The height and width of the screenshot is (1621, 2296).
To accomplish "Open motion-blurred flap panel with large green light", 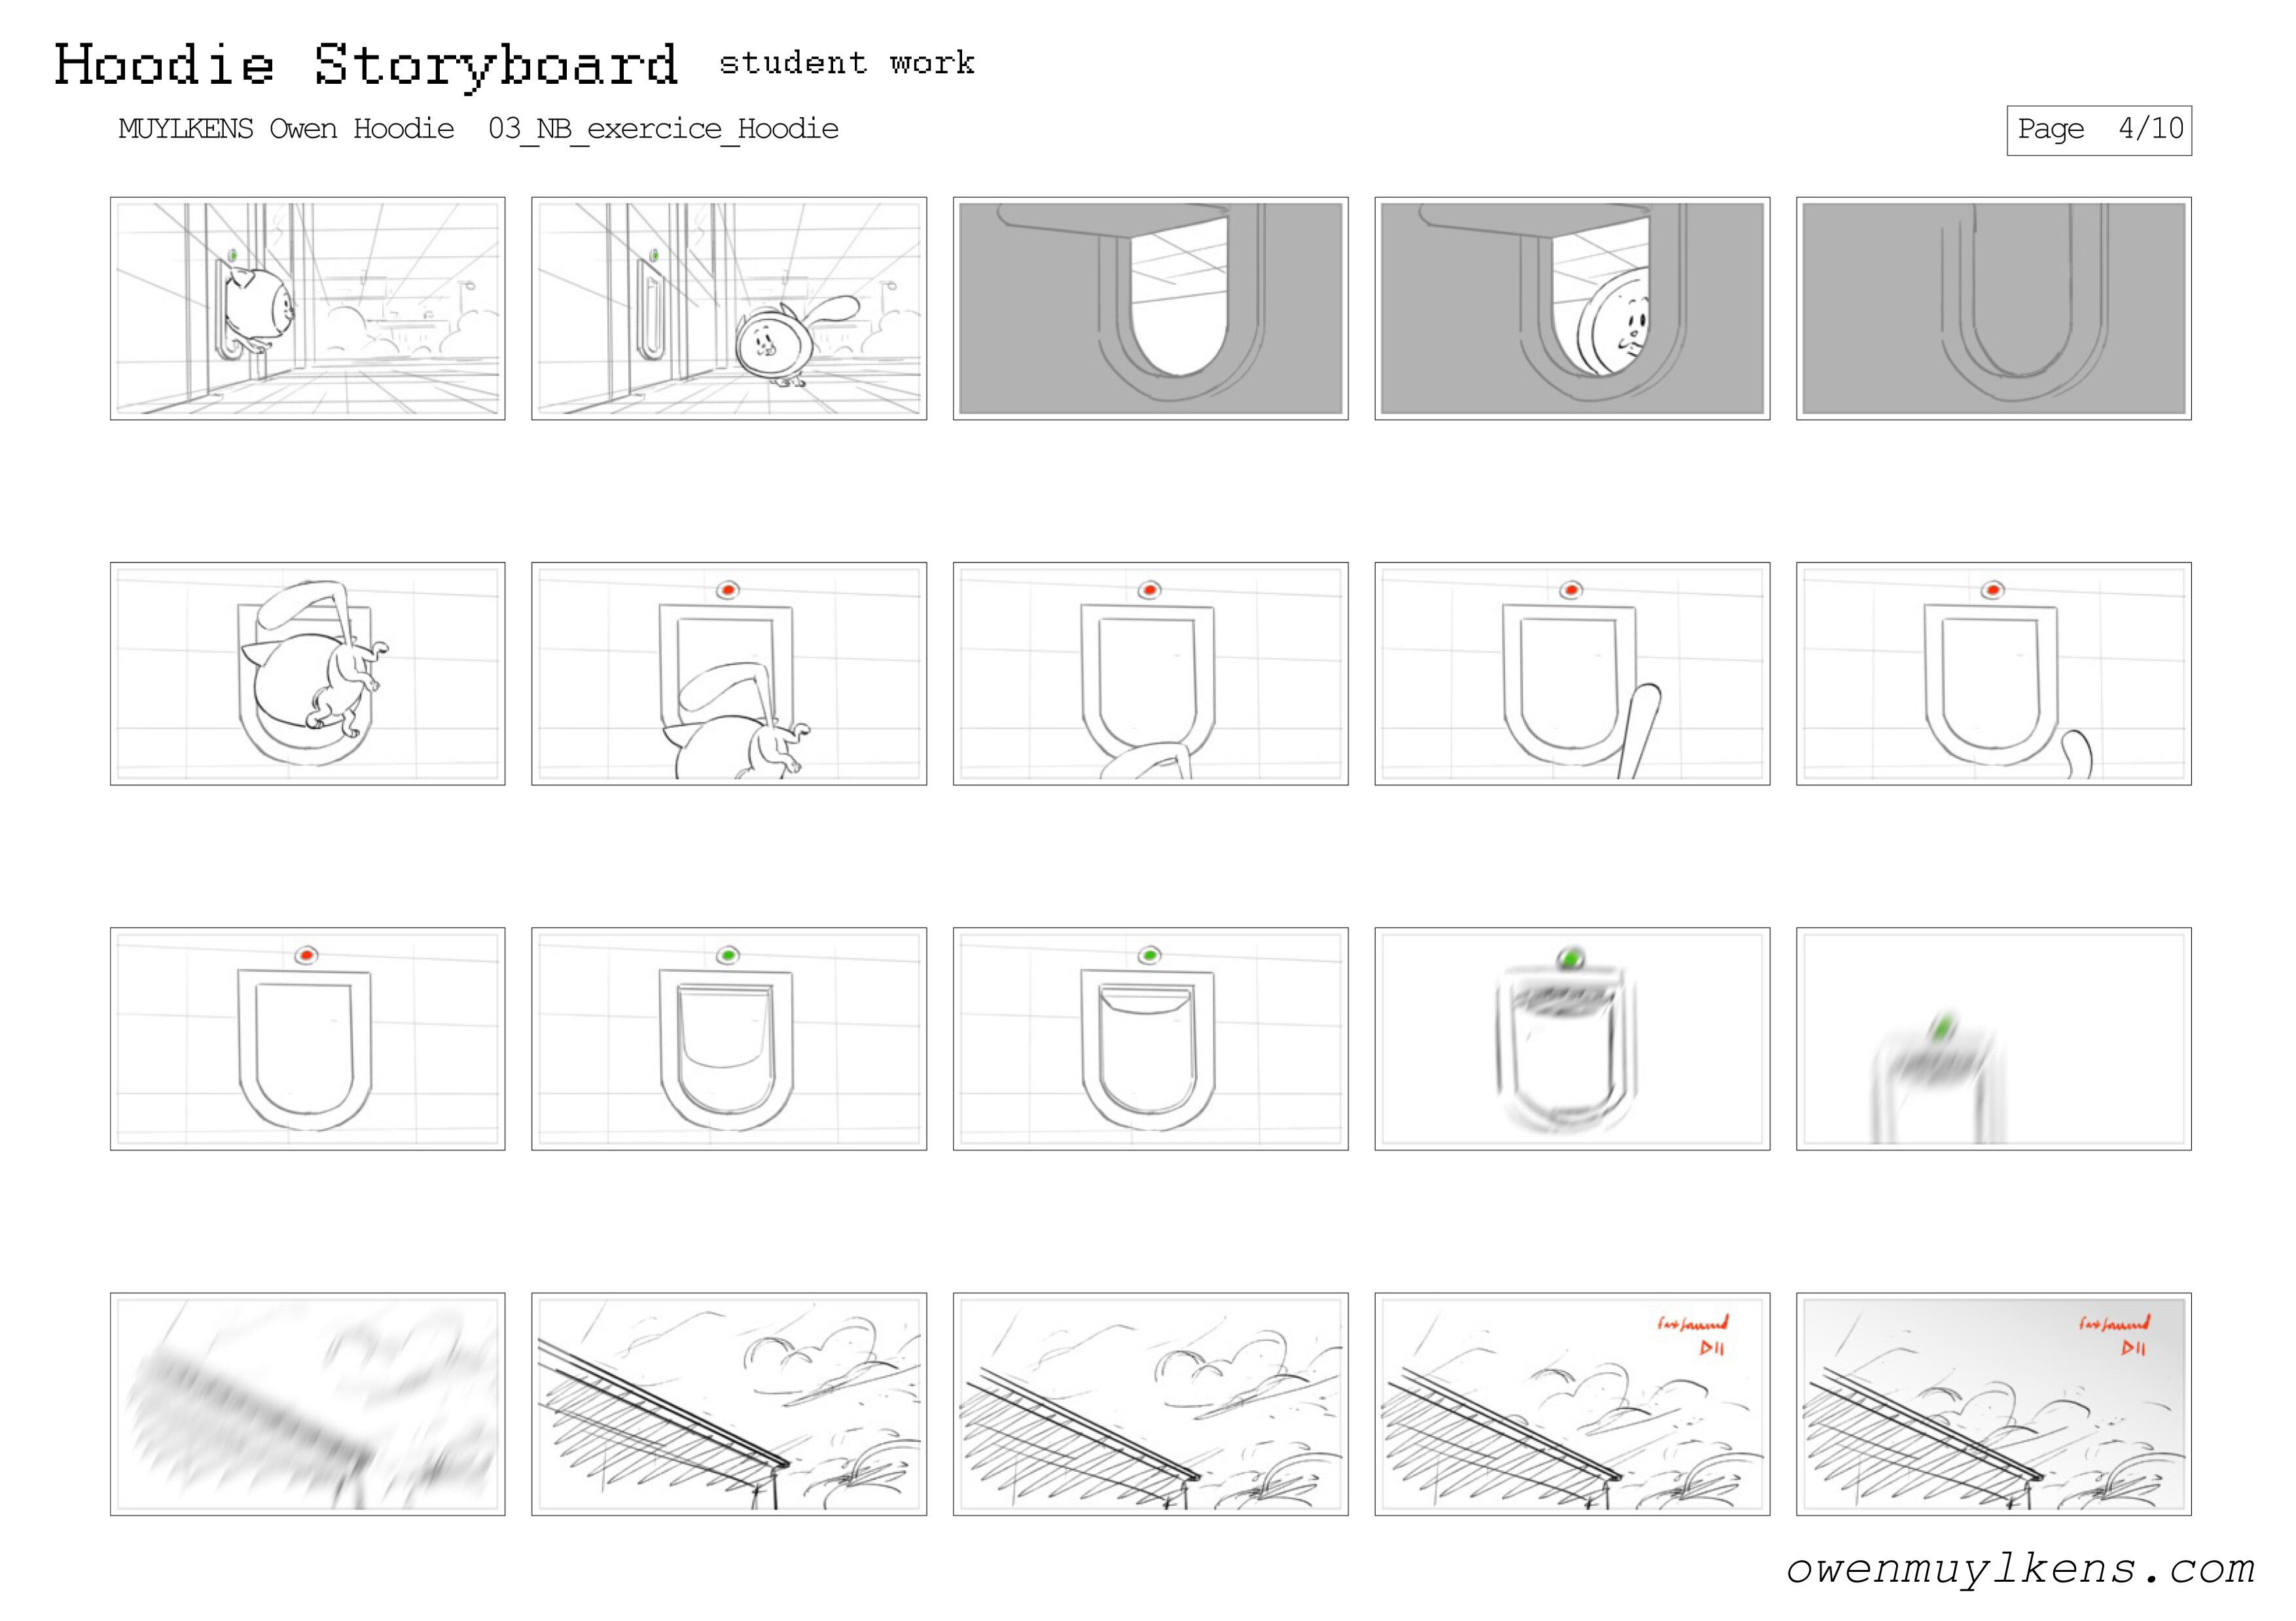I will tap(1572, 1038).
